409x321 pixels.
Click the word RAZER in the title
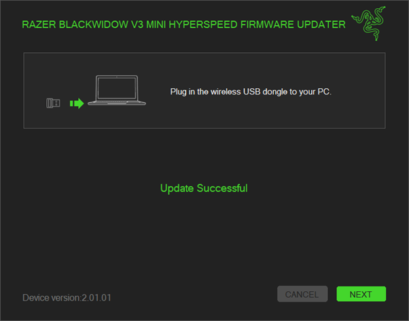tap(39, 24)
